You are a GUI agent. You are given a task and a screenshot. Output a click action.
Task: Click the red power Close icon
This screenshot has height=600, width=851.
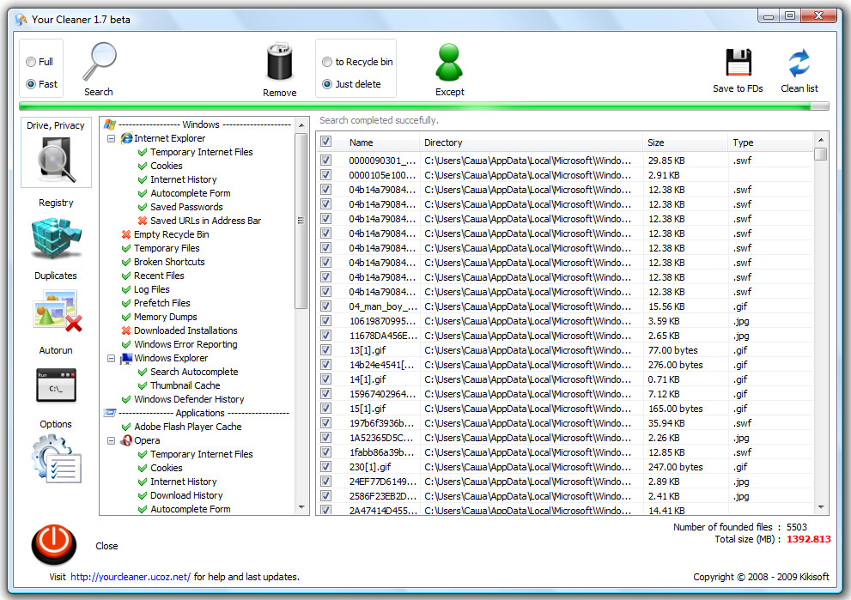(x=54, y=544)
